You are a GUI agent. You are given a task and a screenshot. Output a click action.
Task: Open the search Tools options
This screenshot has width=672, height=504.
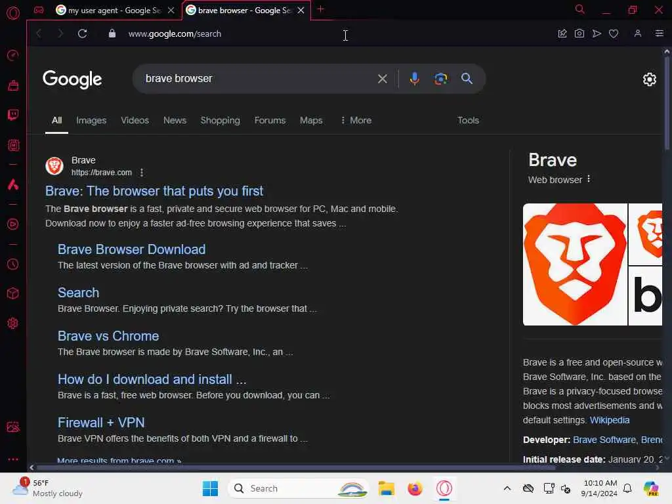(x=468, y=121)
